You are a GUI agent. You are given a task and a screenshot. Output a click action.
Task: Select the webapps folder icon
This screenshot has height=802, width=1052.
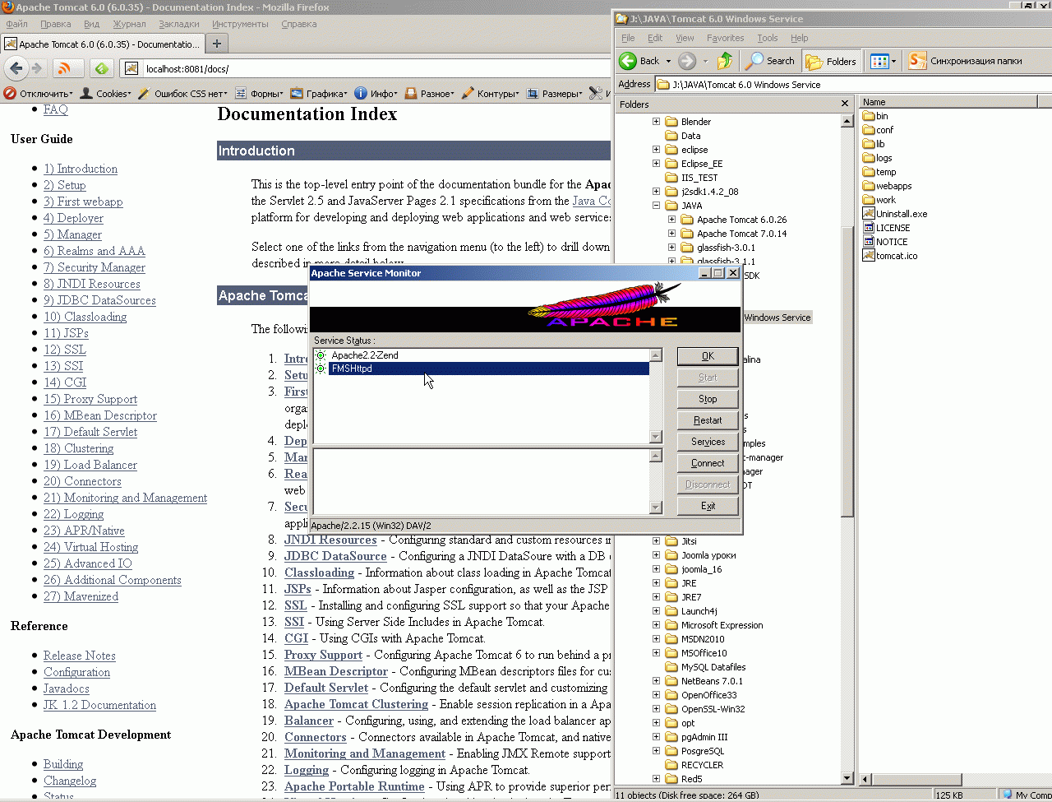pyautogui.click(x=869, y=186)
